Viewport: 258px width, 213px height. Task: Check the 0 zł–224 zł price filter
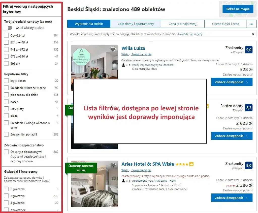(7, 35)
